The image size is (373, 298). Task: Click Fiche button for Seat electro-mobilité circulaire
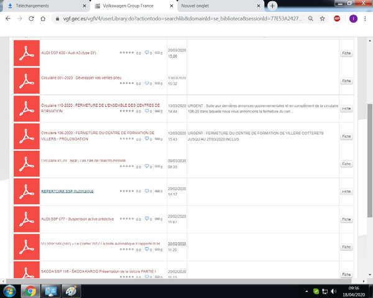pyautogui.click(x=346, y=164)
